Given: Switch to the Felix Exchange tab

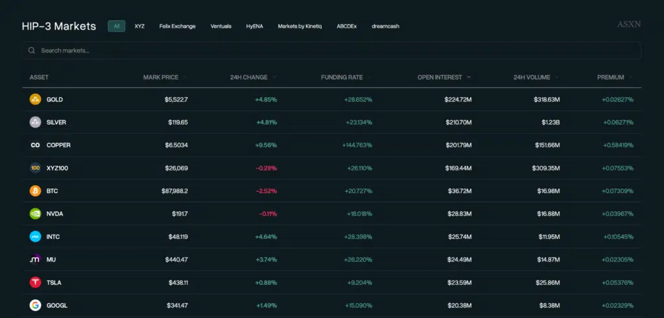Looking at the screenshot, I should coord(177,27).
